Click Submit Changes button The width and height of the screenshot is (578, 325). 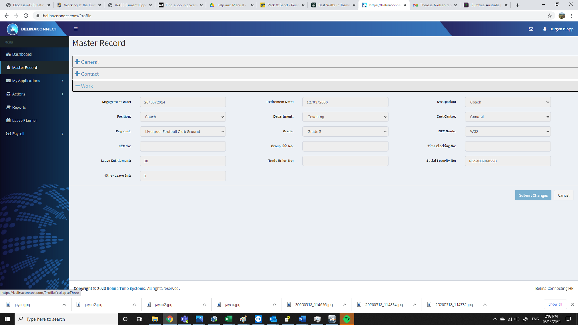coord(533,195)
